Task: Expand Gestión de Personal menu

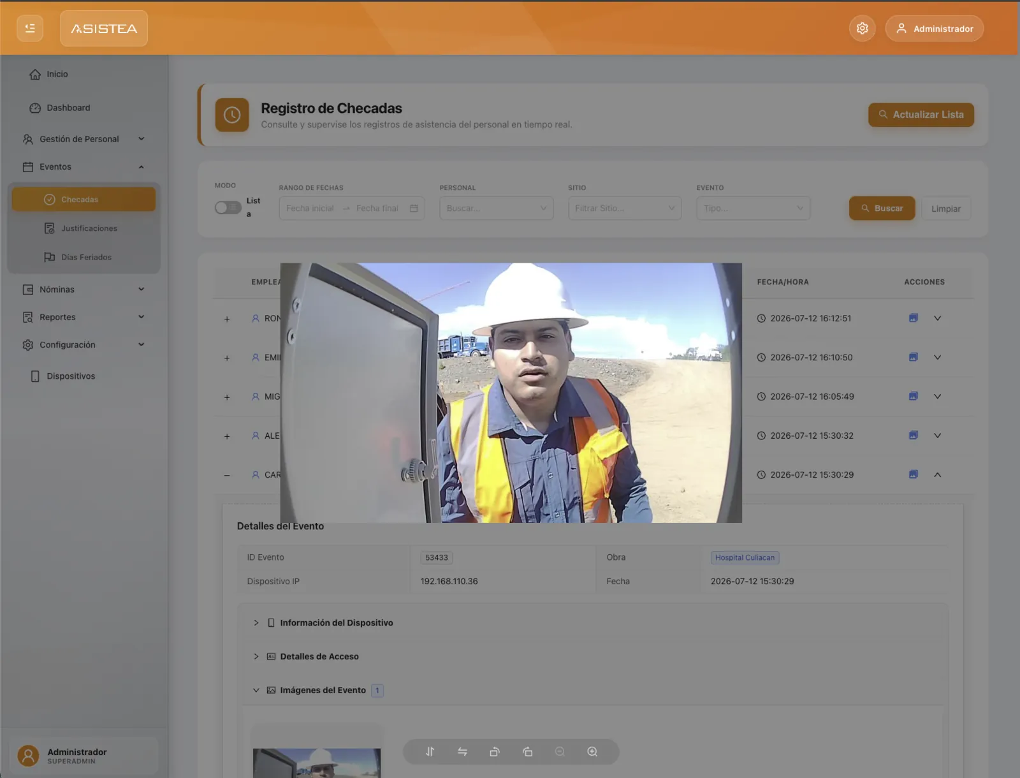Action: [84, 139]
